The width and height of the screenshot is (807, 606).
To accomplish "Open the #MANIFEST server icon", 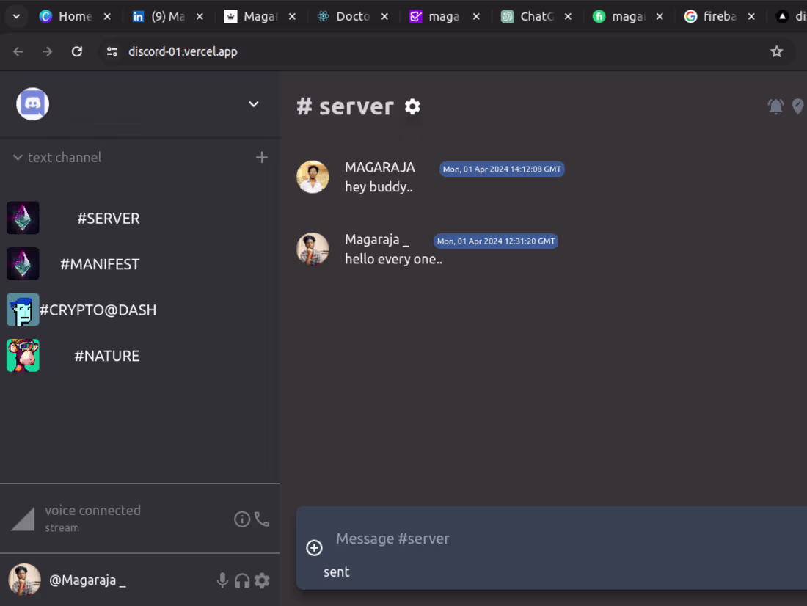I will point(23,263).
